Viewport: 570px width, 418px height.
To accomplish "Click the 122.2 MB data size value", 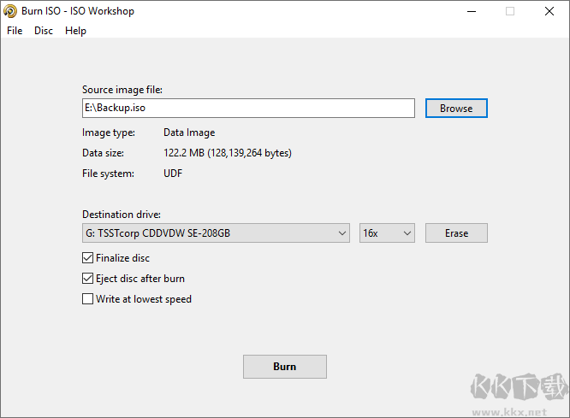I will [227, 153].
